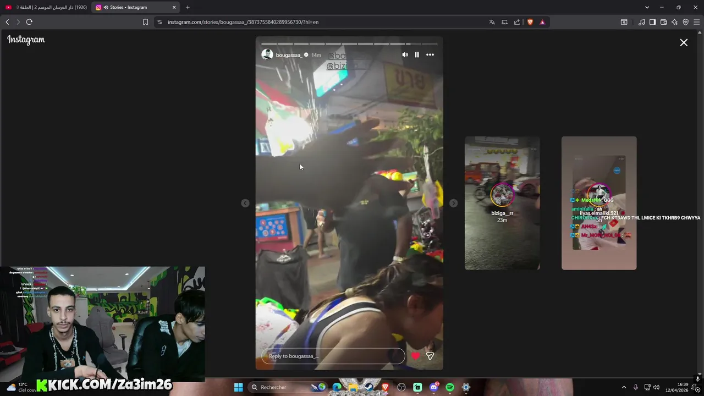Open Discord from taskbar
The image size is (704, 396).
pyautogui.click(x=434, y=387)
